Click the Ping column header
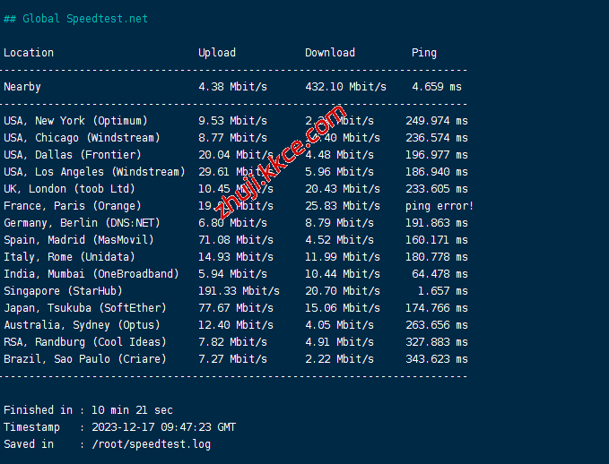 pos(424,53)
